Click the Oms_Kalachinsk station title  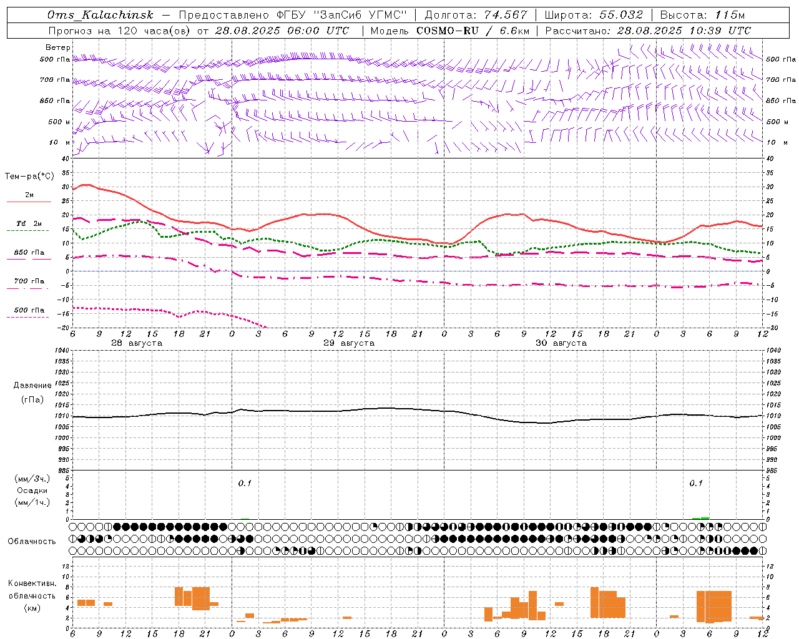(100, 15)
